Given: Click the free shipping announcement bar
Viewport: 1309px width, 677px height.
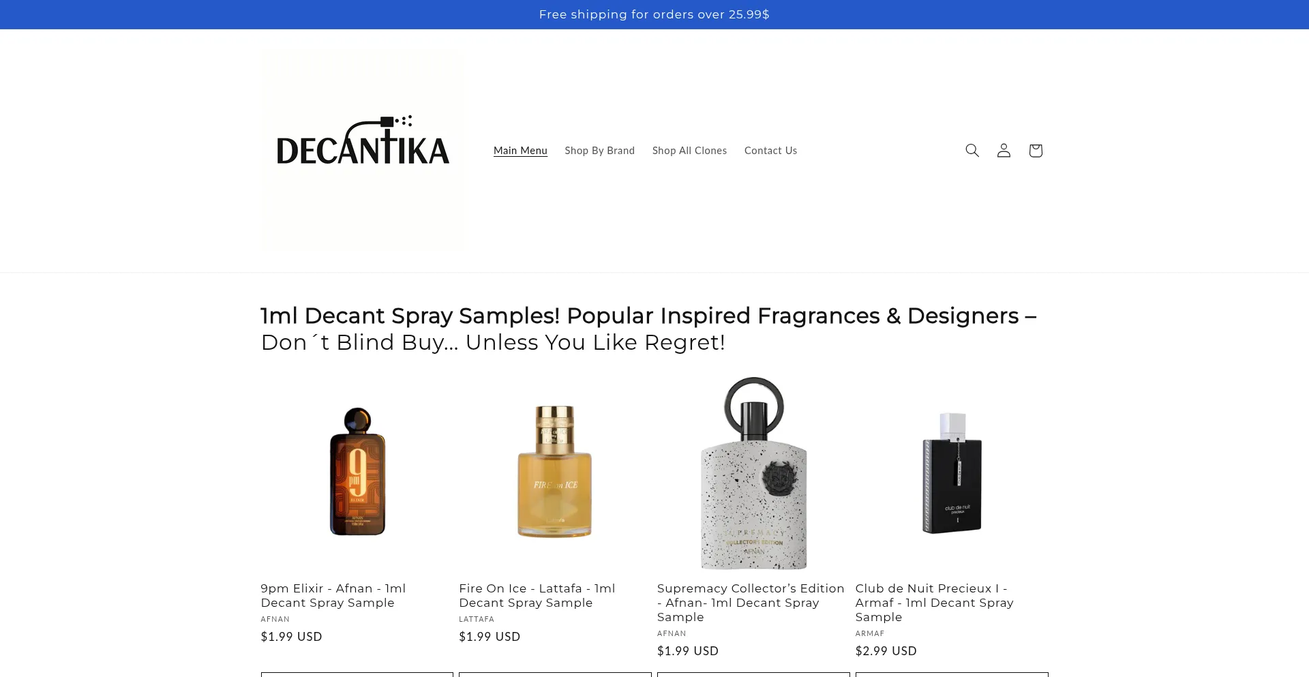Looking at the screenshot, I should [x=654, y=14].
